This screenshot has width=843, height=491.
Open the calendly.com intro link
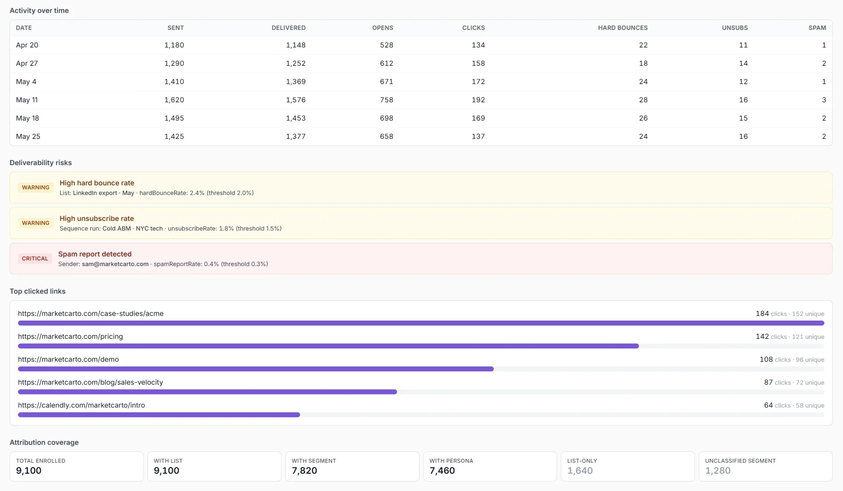pyautogui.click(x=82, y=406)
